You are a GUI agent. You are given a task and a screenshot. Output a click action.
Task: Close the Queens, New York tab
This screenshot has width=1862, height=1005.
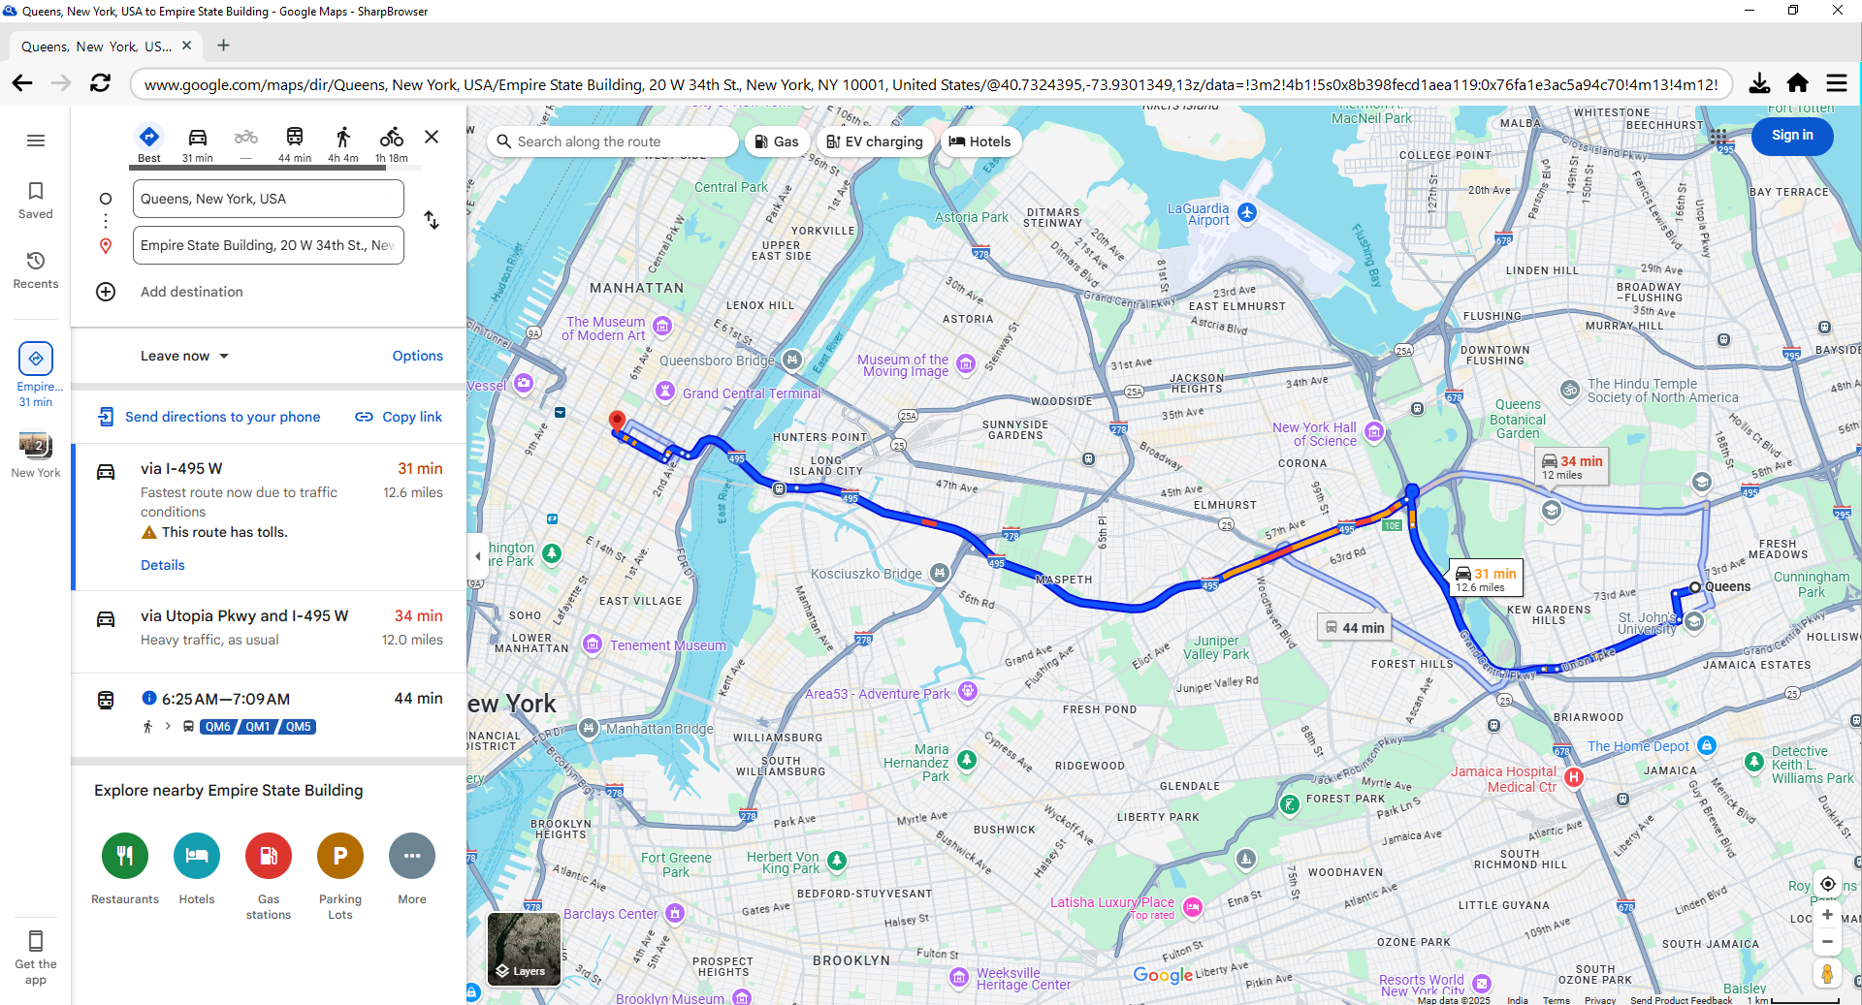pos(186,46)
